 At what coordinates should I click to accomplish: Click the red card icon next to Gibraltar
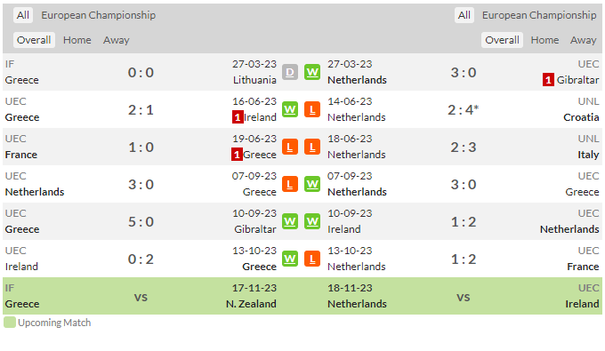[548, 80]
